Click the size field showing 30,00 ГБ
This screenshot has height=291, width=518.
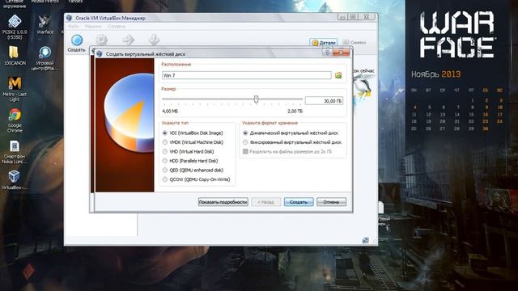point(324,100)
